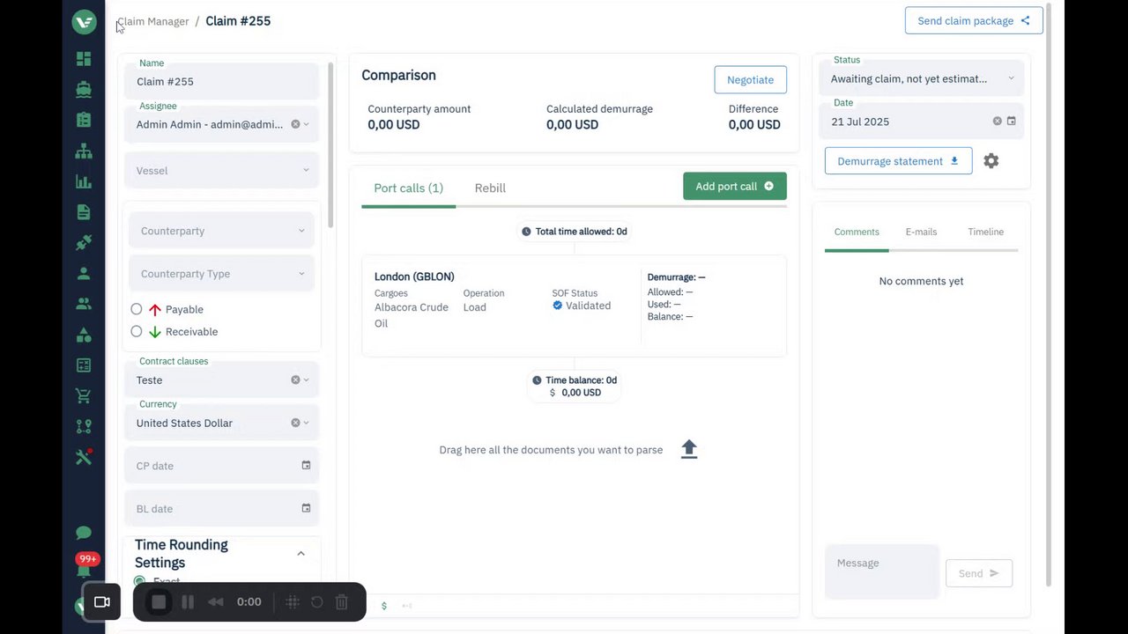Click the upload arrow documents icon
The height and width of the screenshot is (634, 1128).
[x=689, y=449]
